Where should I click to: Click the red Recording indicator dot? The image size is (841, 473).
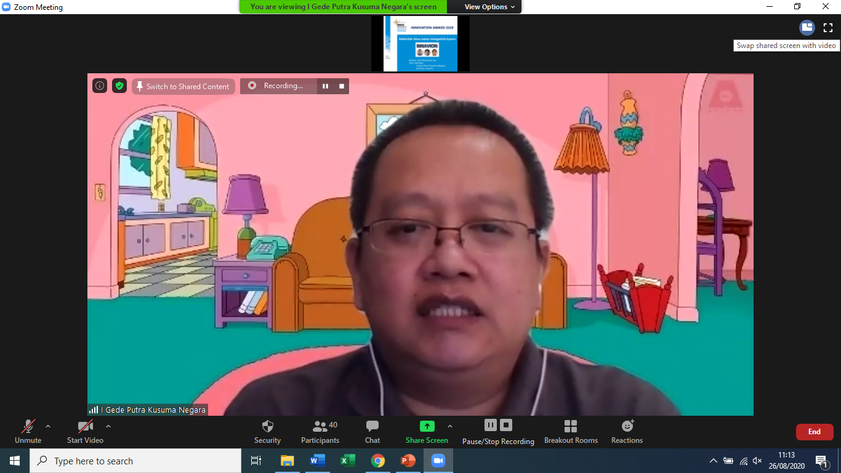pyautogui.click(x=252, y=86)
